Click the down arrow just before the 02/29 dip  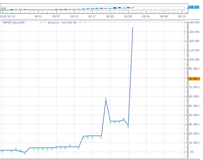[x=124, y=118]
